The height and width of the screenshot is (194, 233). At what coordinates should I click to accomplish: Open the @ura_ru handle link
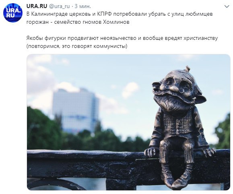tap(59, 6)
